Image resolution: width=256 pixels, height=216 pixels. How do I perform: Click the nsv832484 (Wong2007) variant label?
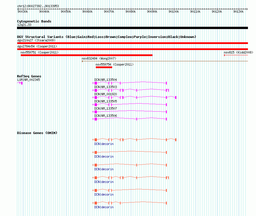coord(99,58)
